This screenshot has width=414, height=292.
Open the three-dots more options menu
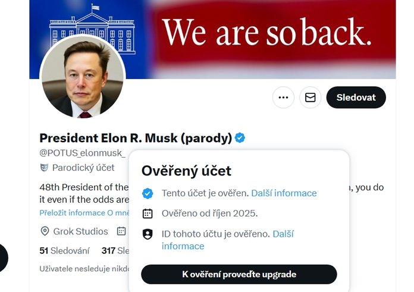point(283,98)
